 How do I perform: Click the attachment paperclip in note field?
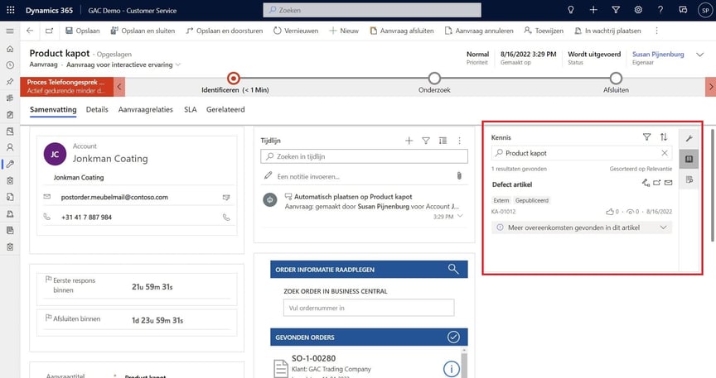tap(459, 175)
